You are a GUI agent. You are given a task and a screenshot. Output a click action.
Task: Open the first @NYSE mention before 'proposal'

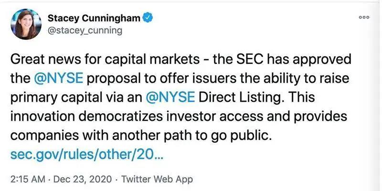[x=59, y=78]
